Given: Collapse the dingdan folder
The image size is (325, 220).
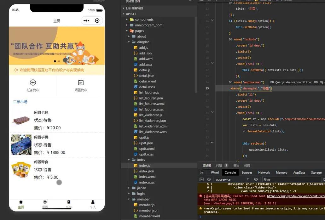Looking at the screenshot, I should click(129, 42).
